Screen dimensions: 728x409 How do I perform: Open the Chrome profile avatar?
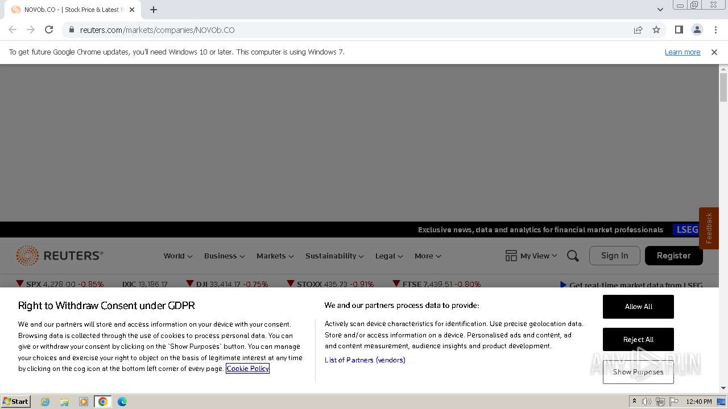coord(697,30)
